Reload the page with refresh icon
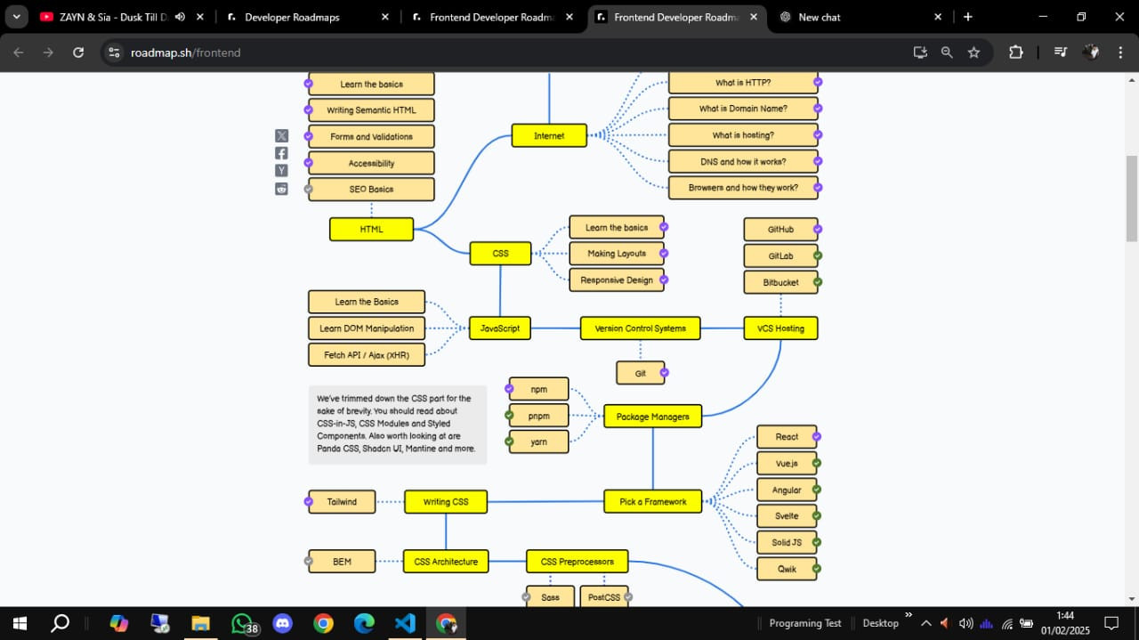The width and height of the screenshot is (1139, 640). 78,53
